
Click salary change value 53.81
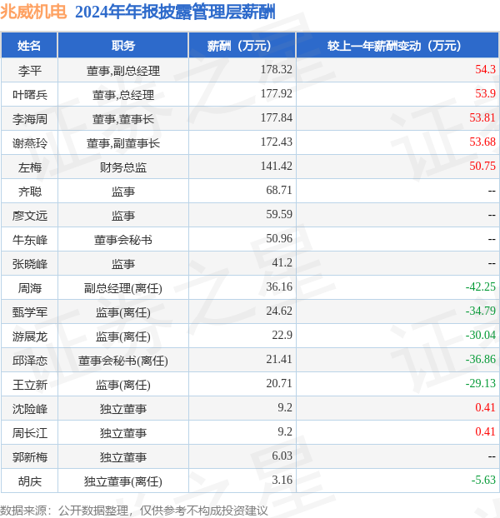[x=482, y=117]
